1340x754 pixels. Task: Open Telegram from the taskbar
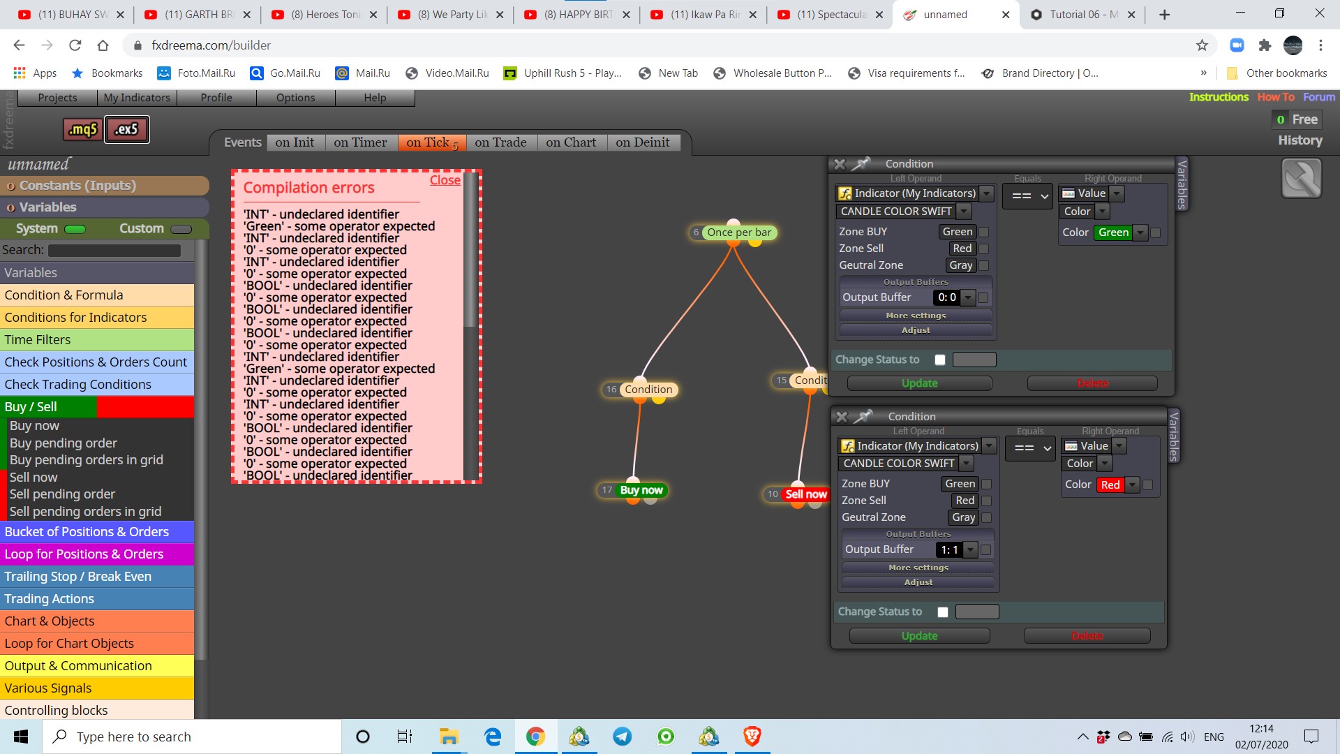622,737
